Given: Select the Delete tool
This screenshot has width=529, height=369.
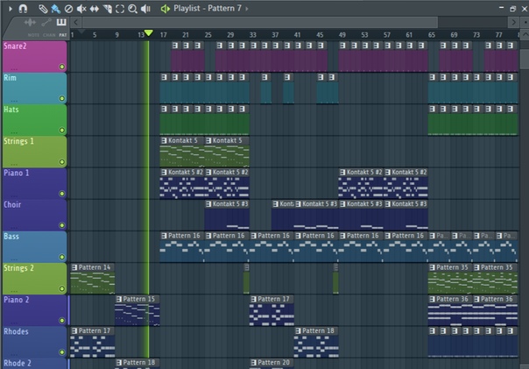Looking at the screenshot, I should click(68, 9).
